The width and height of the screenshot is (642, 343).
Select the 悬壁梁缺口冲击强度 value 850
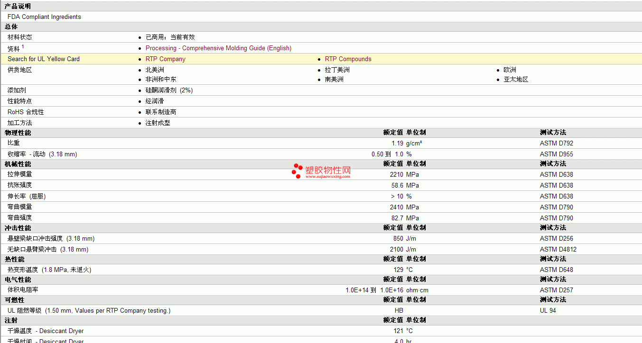pos(399,239)
